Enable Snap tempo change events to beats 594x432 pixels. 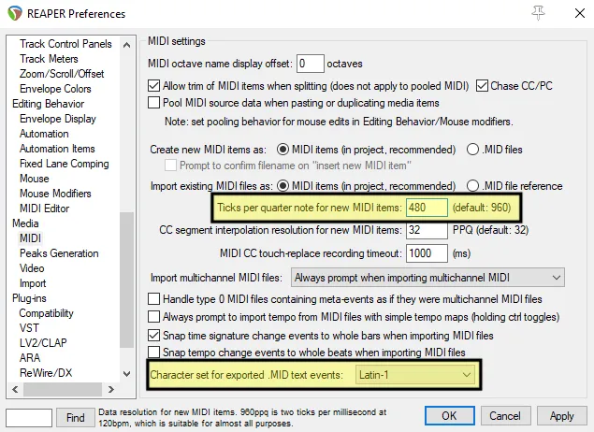(153, 353)
